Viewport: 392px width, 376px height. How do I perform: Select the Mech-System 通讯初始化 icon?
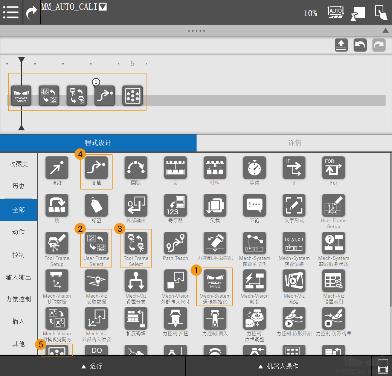coord(215,281)
